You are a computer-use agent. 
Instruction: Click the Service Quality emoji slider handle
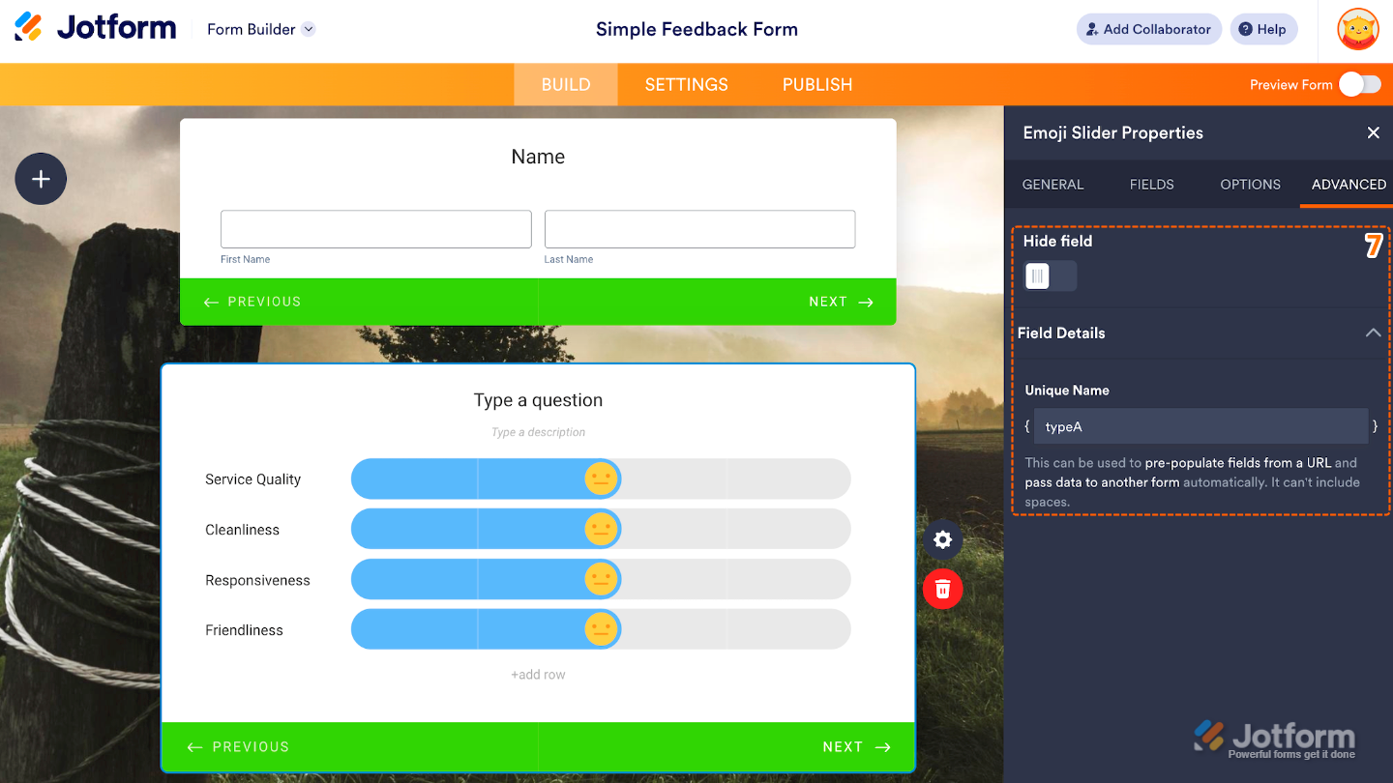[x=601, y=478]
